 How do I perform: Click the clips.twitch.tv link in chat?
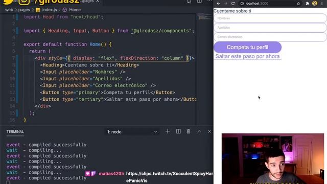169,177
